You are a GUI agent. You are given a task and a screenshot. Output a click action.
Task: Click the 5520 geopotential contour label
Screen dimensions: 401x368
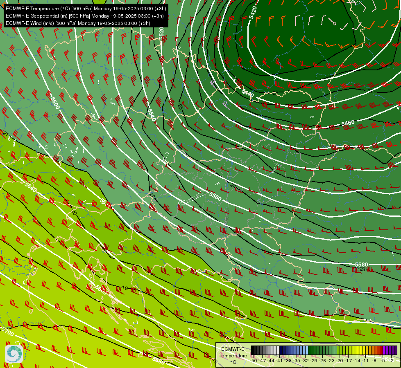(161, 33)
